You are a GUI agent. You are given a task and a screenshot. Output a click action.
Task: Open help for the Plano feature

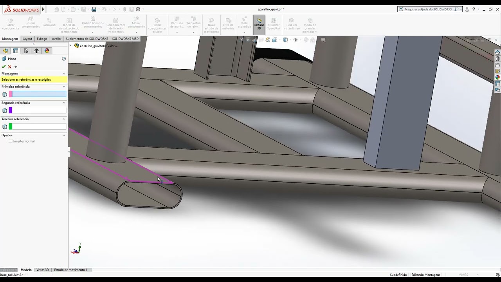tap(64, 59)
